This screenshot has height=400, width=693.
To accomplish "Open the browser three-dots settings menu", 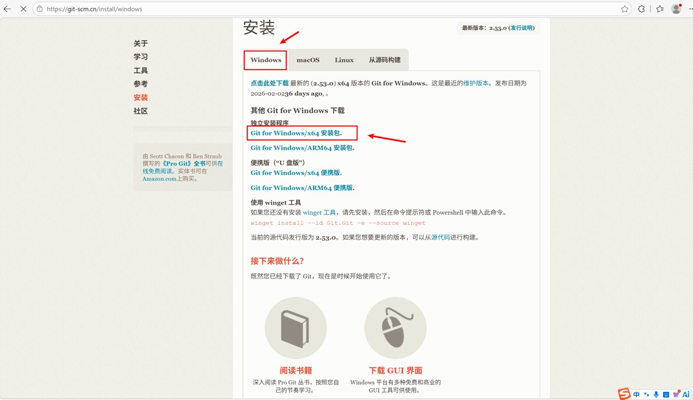I will 691,9.
